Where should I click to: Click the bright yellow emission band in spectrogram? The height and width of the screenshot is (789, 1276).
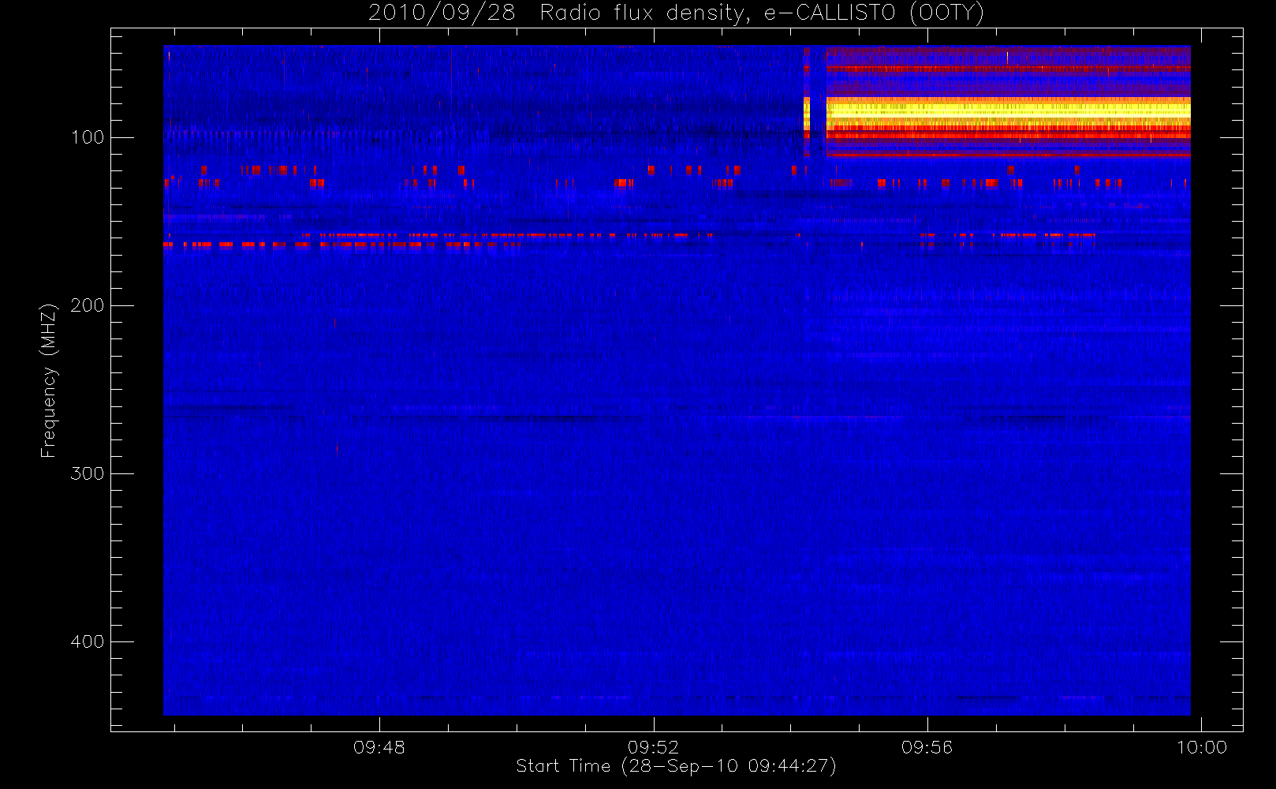pos(1008,110)
